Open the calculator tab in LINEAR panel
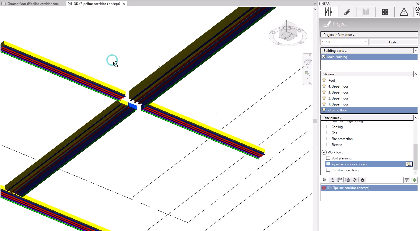Viewport: 420px width, 231px height. [x=385, y=12]
